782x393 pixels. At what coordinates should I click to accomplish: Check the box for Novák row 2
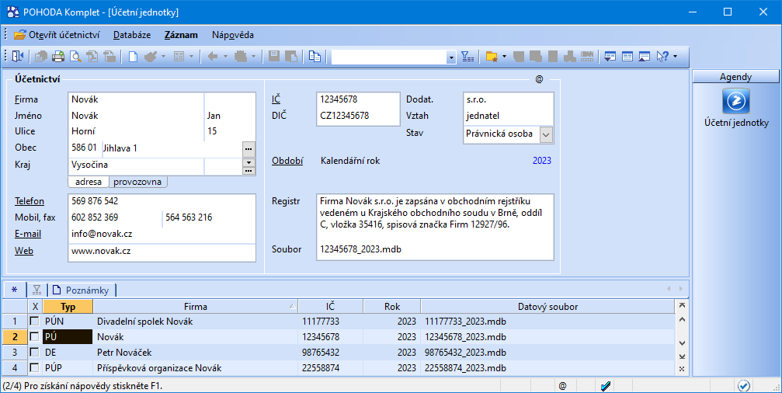click(x=34, y=336)
